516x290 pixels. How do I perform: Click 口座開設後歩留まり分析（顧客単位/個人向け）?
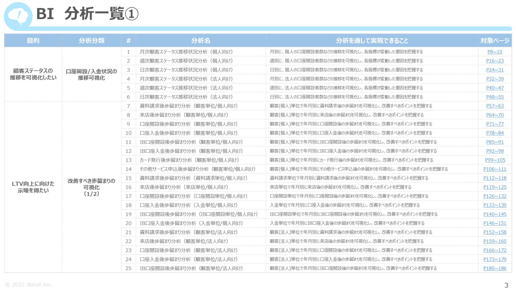click(x=189, y=124)
